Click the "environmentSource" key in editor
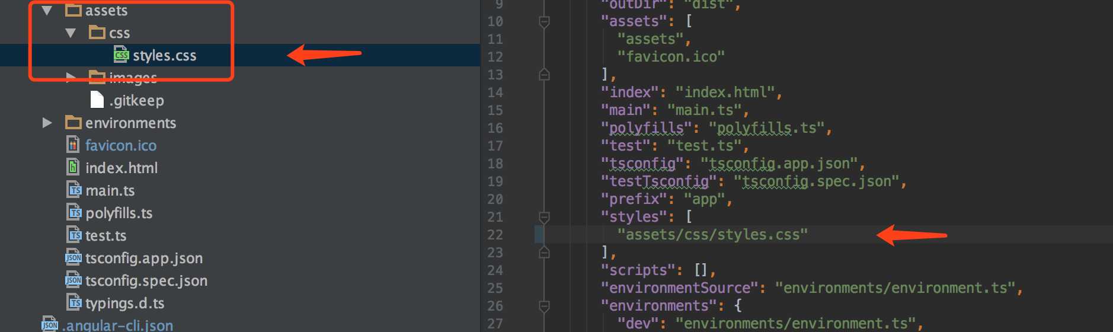1113x332 pixels. pyautogui.click(x=680, y=288)
